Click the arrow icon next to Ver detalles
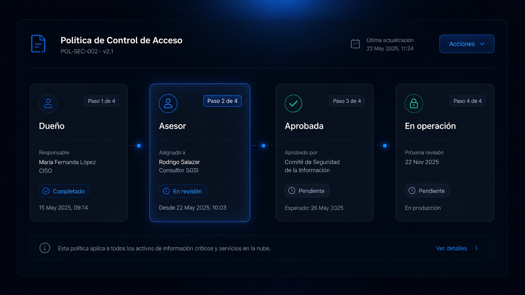This screenshot has width=525, height=295. [x=476, y=248]
